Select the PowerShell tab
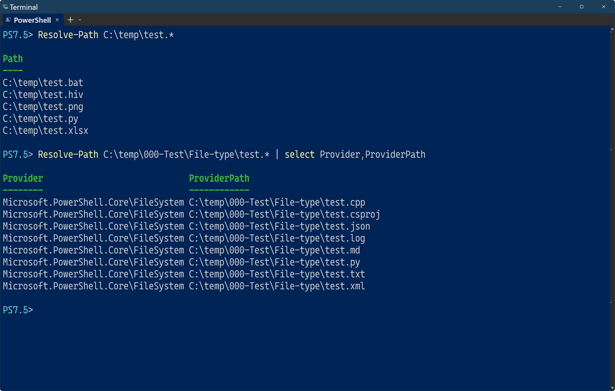Screen dimensions: 615x391 tap(32, 20)
